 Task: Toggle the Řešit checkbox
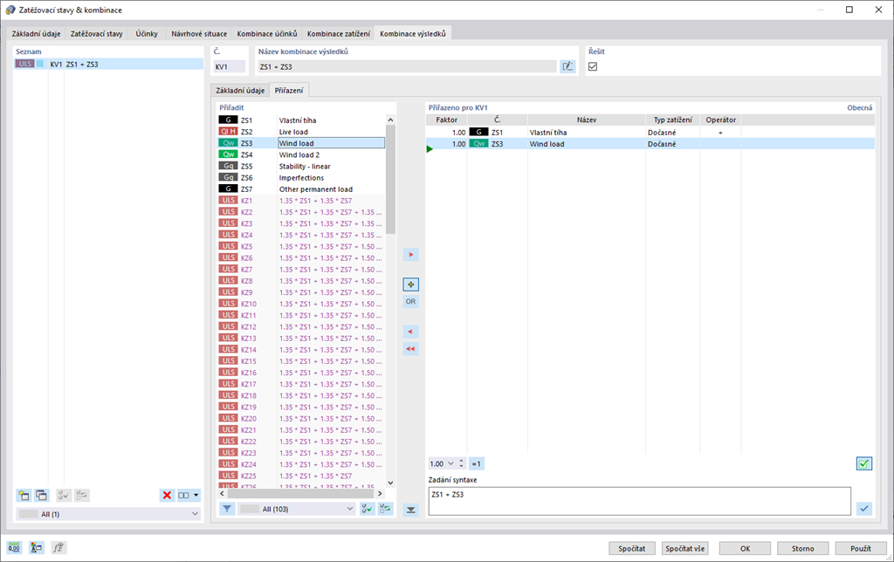593,66
